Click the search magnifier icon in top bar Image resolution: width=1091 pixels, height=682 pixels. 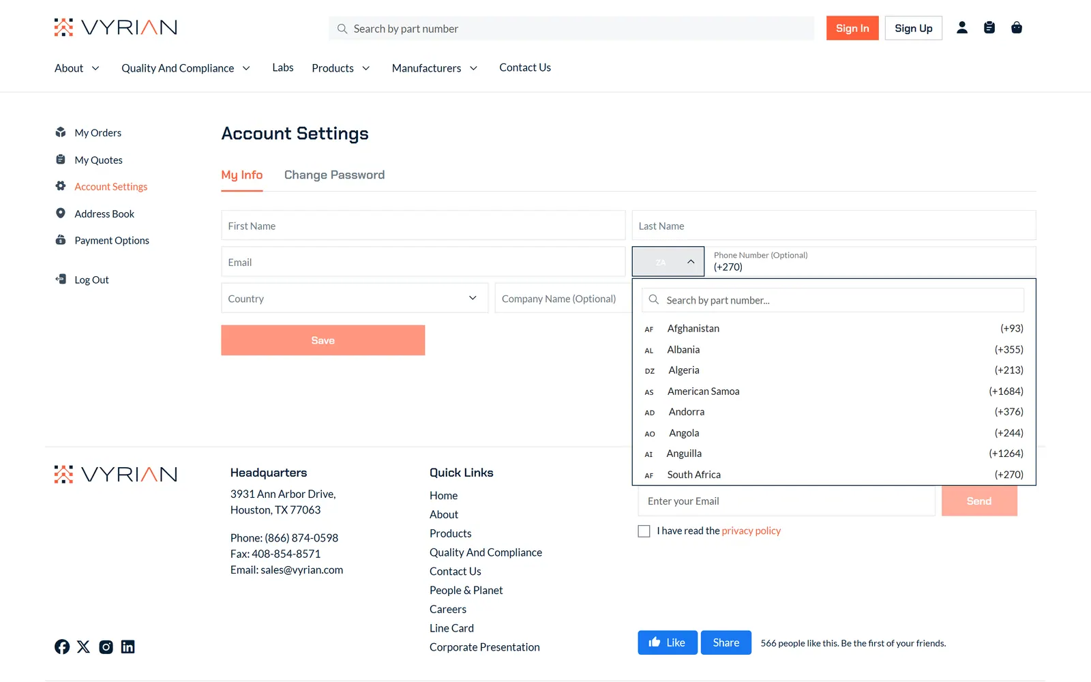pyautogui.click(x=342, y=29)
